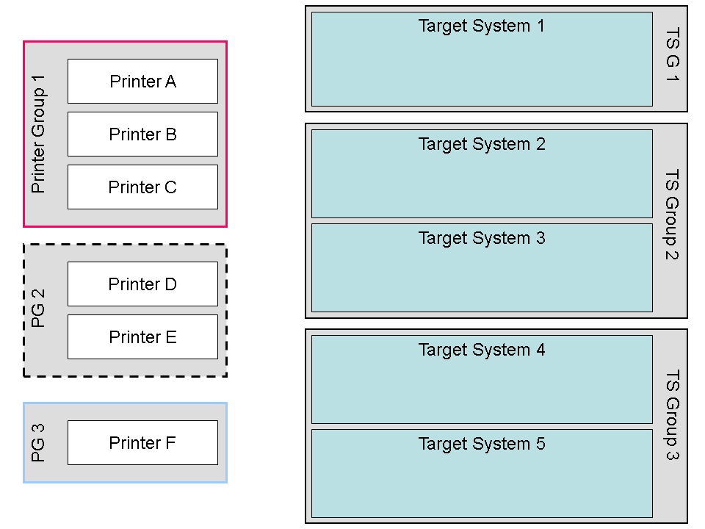
Task: Select the Printer B box
Action: 142,134
